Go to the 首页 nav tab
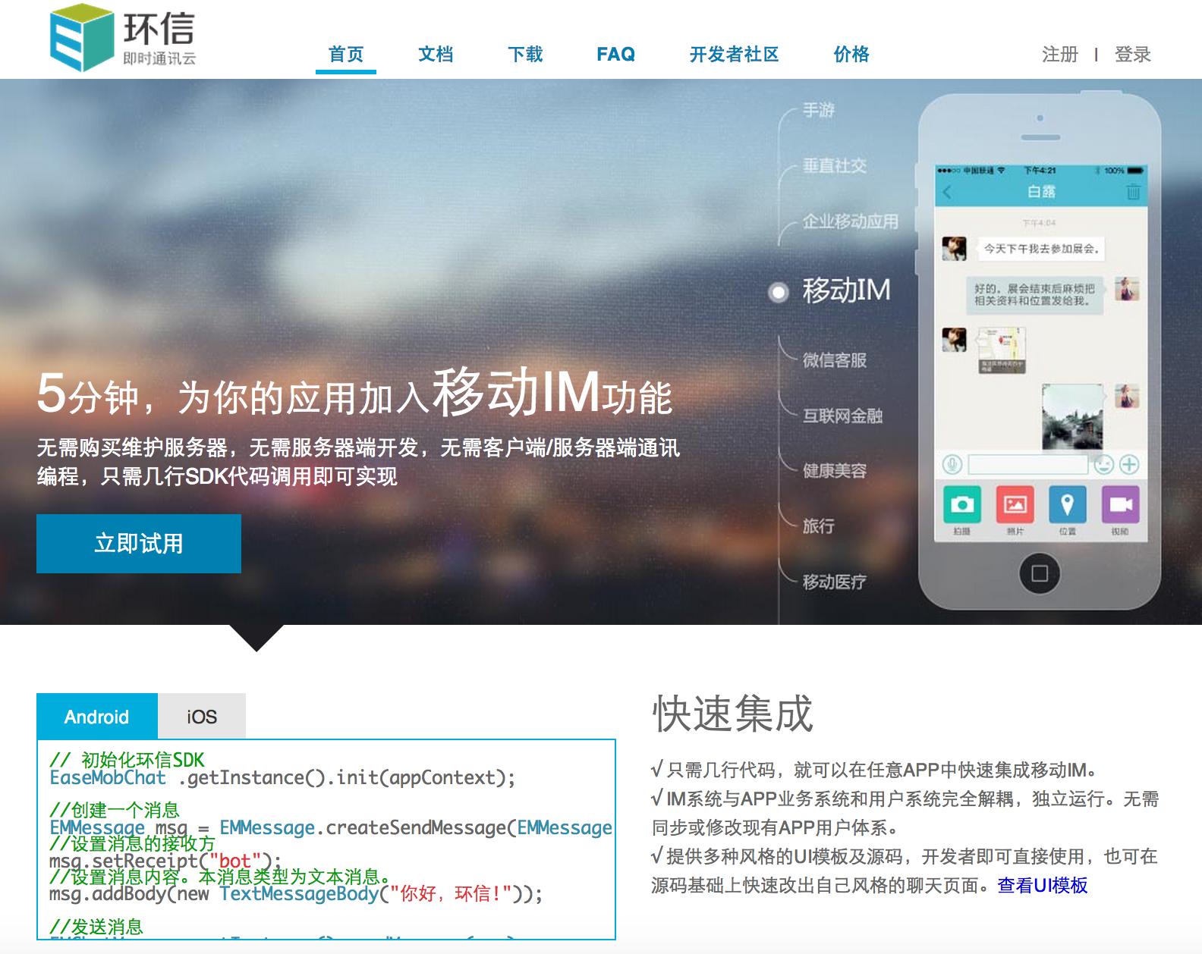 coord(346,55)
